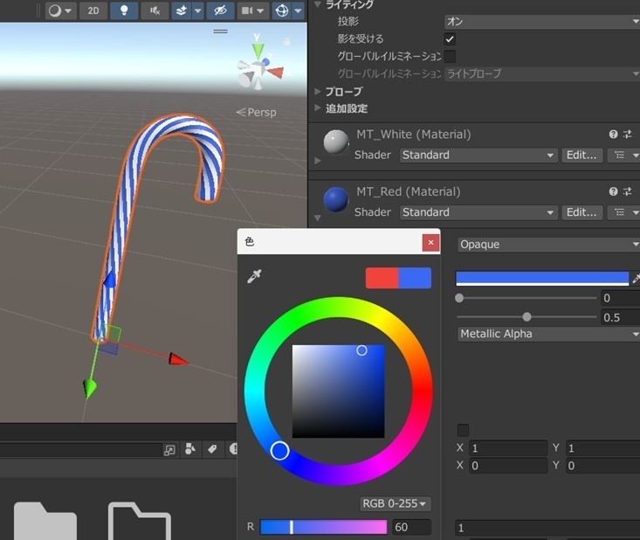Click the new blue color swatch
The width and height of the screenshot is (640, 540).
(x=415, y=278)
